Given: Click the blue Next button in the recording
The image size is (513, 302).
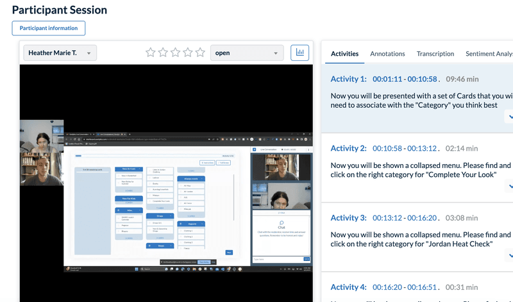Looking at the screenshot, I should click(x=229, y=252).
